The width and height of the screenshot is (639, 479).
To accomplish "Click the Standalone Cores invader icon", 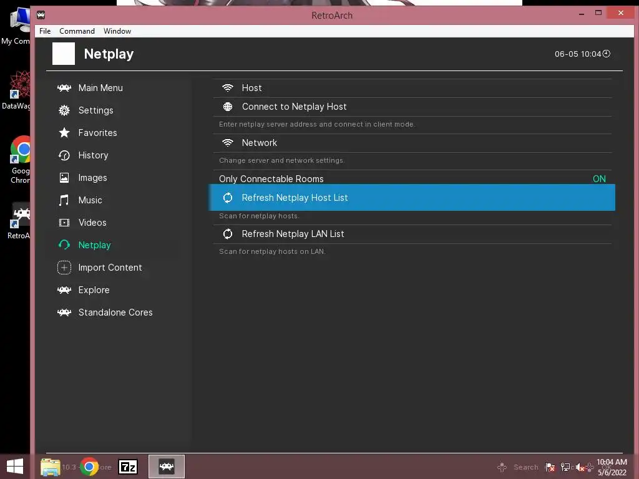I will [64, 312].
